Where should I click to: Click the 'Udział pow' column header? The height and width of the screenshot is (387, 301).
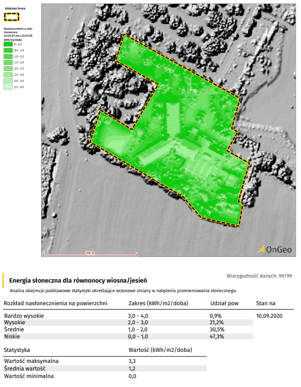pyautogui.click(x=224, y=304)
